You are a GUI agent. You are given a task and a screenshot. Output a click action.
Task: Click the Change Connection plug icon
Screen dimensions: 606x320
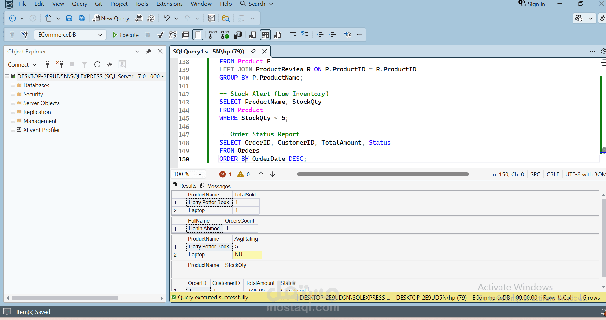pos(25,35)
